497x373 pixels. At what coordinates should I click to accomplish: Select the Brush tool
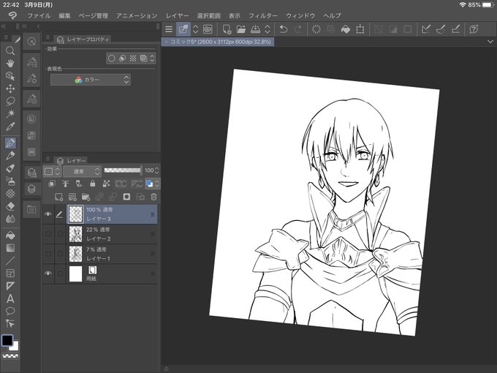click(10, 168)
